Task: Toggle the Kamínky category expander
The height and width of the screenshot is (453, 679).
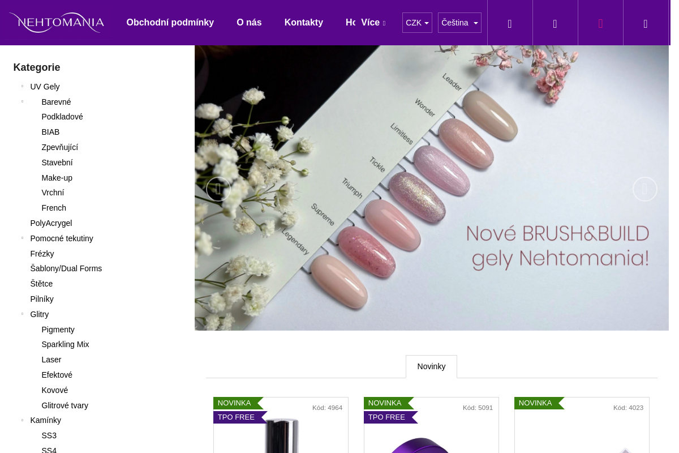Action: coord(22,420)
